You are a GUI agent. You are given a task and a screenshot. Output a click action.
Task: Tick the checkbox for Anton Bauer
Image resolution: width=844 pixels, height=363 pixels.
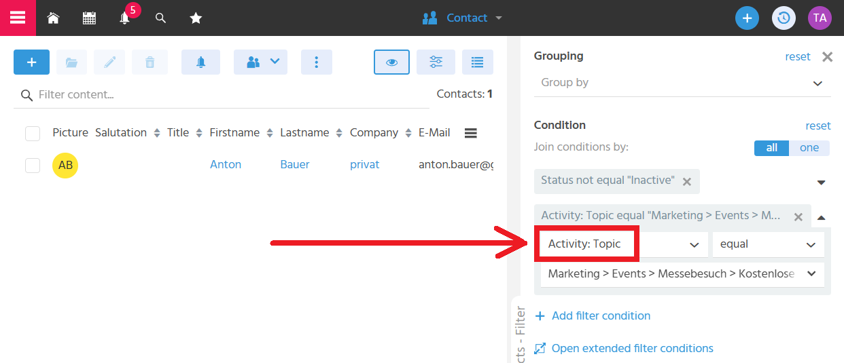pyautogui.click(x=33, y=165)
